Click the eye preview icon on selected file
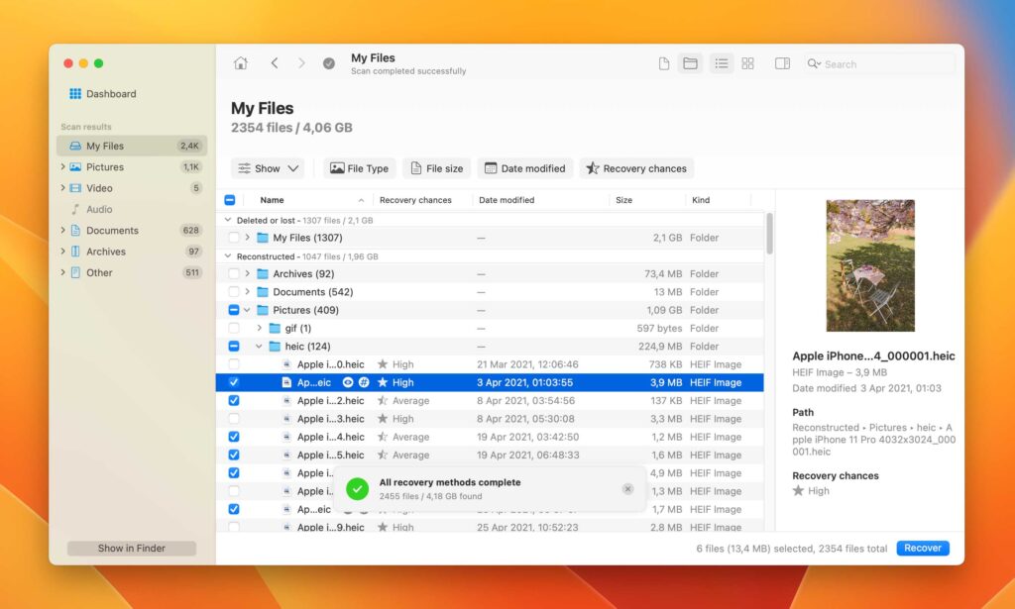Screen dimensions: 1015x609 tap(346, 382)
